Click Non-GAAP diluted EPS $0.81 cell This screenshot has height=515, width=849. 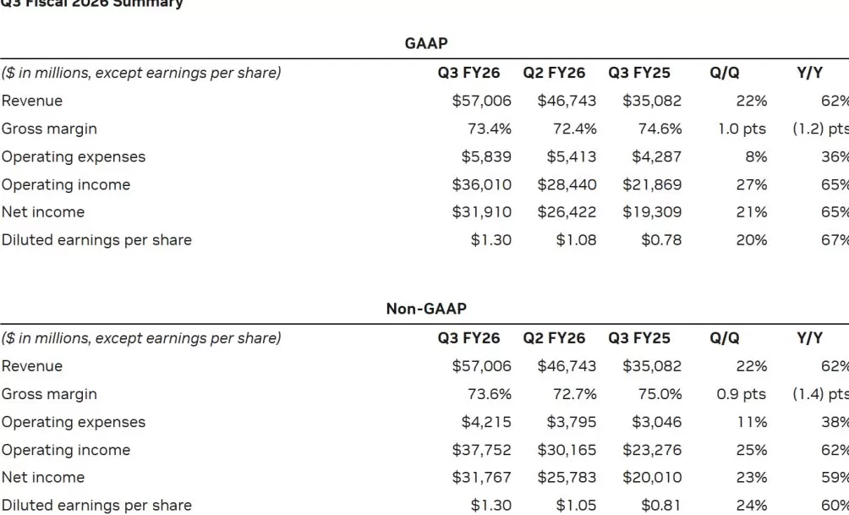[x=661, y=506]
